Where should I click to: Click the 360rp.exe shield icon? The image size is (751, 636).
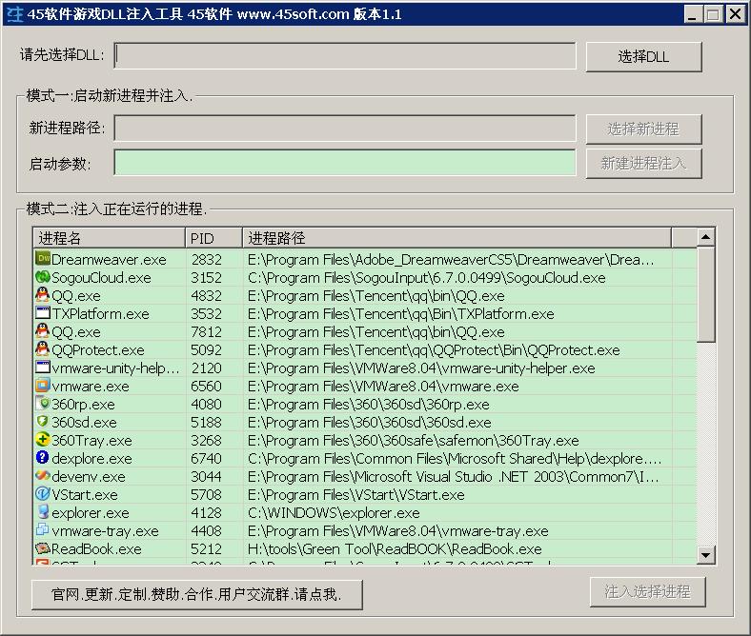(43, 404)
